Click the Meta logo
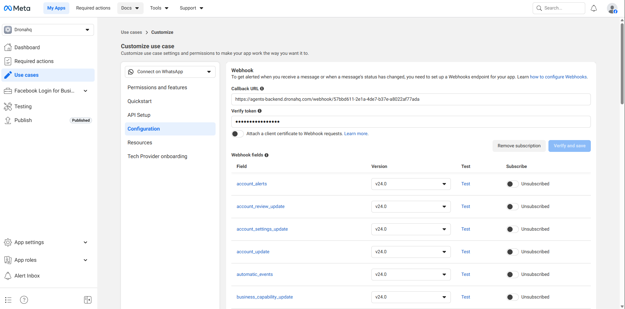The height and width of the screenshot is (309, 625). 17,8
